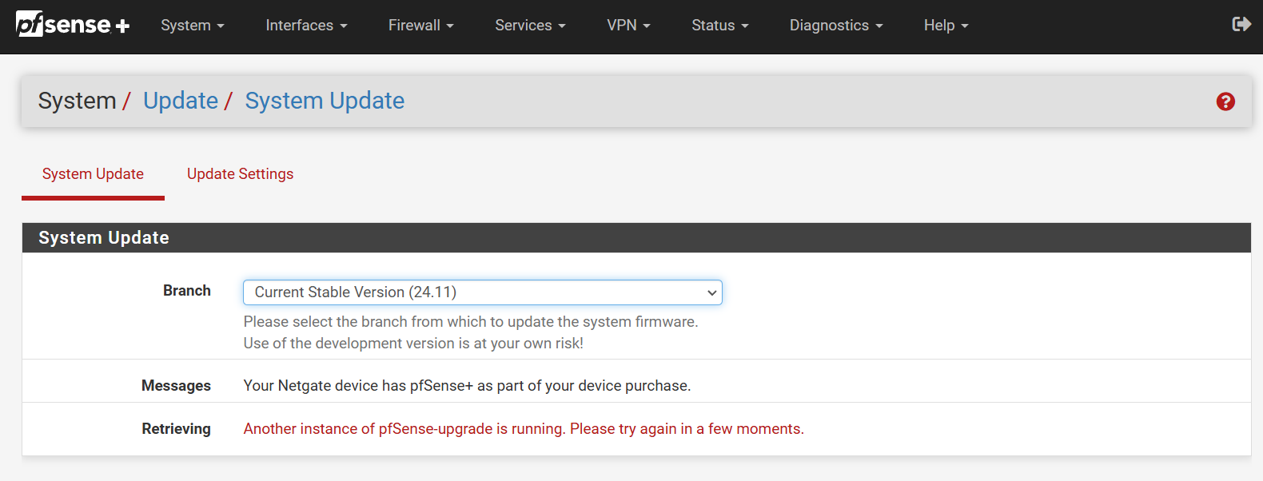Click the 'Use of the development version' warning
The width and height of the screenshot is (1263, 481).
click(x=413, y=344)
